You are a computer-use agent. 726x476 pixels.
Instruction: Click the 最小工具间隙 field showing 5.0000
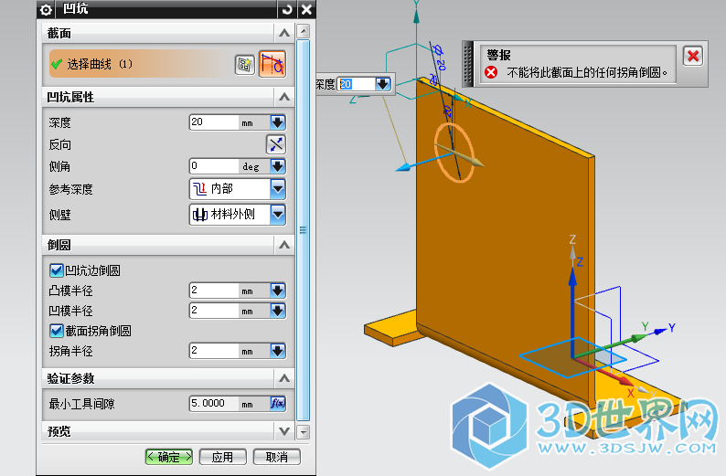coord(214,404)
